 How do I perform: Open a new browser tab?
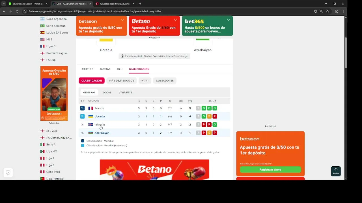point(140,4)
